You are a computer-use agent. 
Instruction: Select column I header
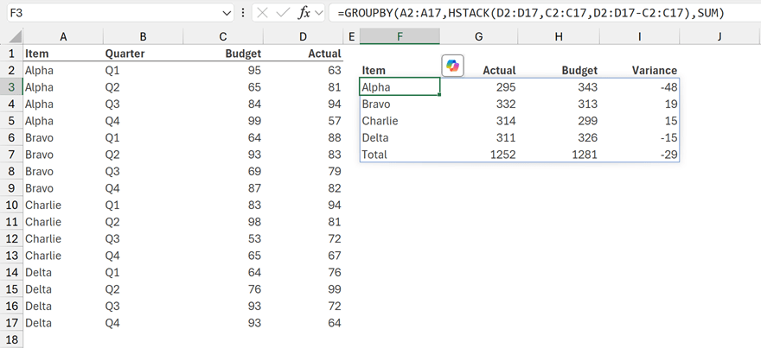[640, 36]
